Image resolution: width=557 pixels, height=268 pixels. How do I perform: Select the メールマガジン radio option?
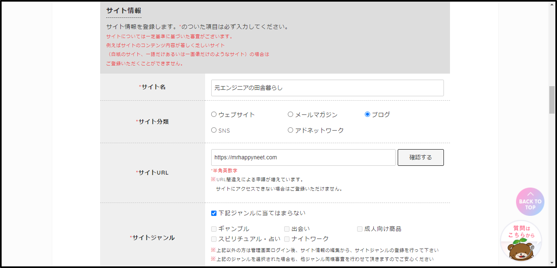coord(290,114)
